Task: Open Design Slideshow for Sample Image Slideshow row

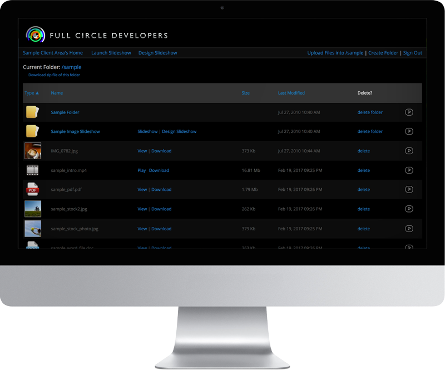Action: coord(179,131)
